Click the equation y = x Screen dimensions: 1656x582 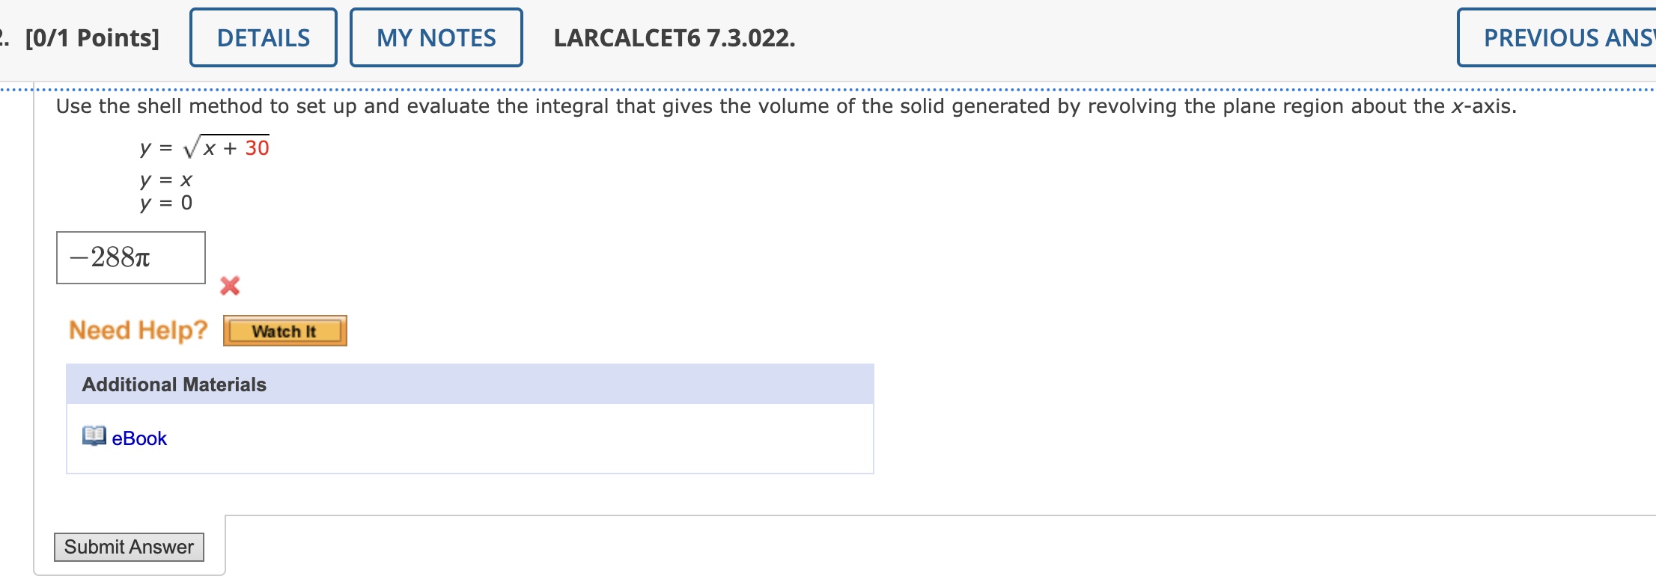tap(165, 180)
